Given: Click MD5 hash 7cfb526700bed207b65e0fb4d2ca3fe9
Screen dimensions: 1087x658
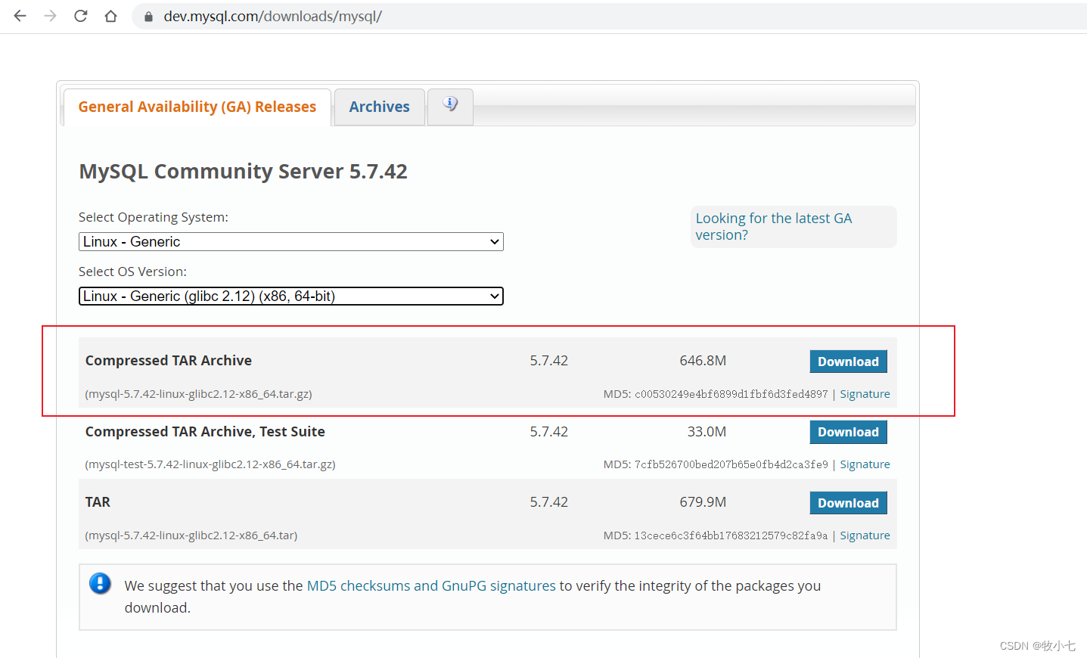Looking at the screenshot, I should [731, 464].
